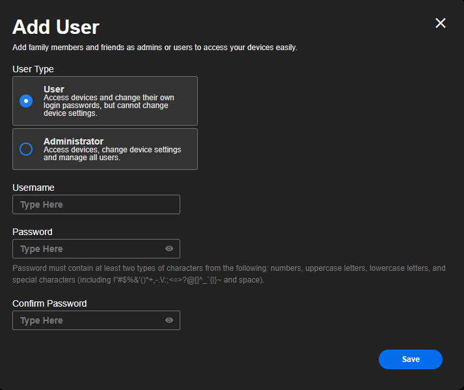This screenshot has width=464, height=390.
Task: Select the User radio button
Action: (x=26, y=101)
